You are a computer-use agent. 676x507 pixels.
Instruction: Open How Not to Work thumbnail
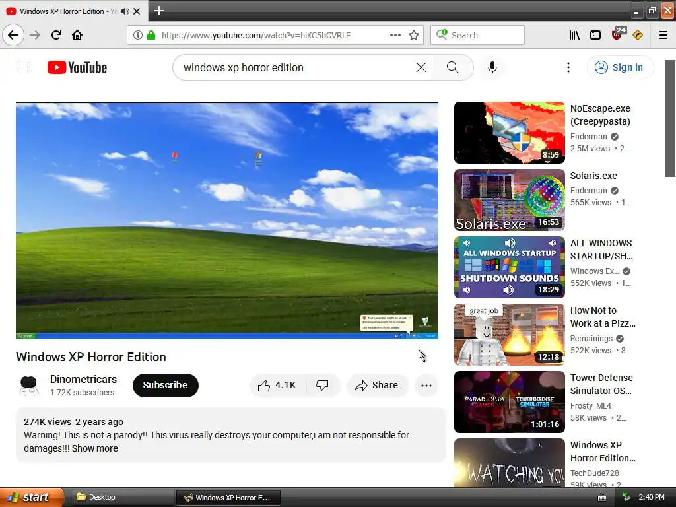coord(509,335)
